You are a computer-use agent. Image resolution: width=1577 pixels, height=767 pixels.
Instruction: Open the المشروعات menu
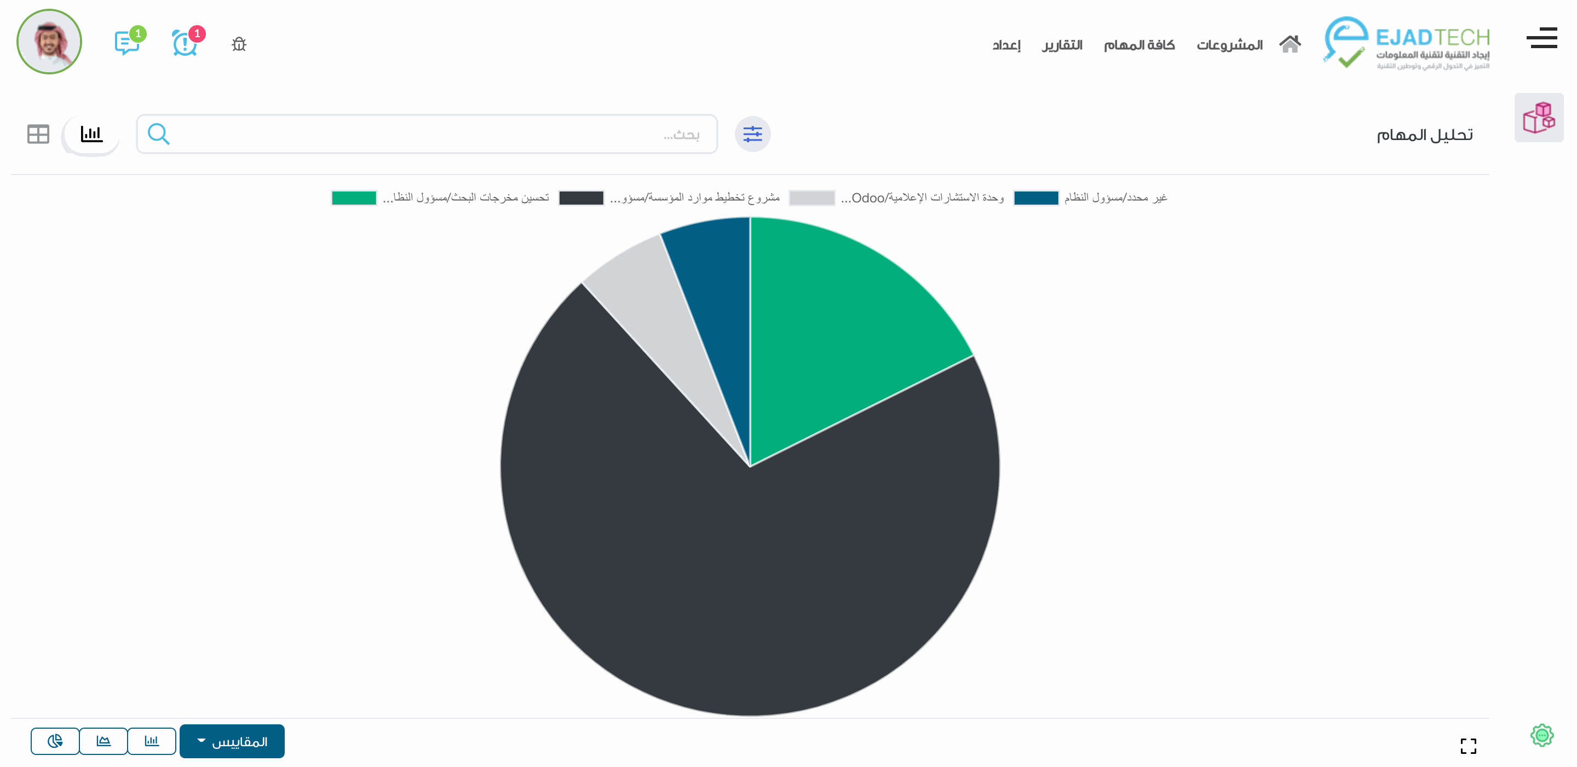(1229, 45)
